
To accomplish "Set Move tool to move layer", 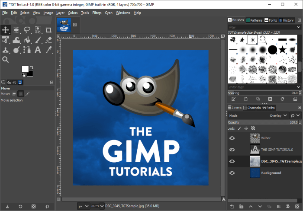I will 14,94.
